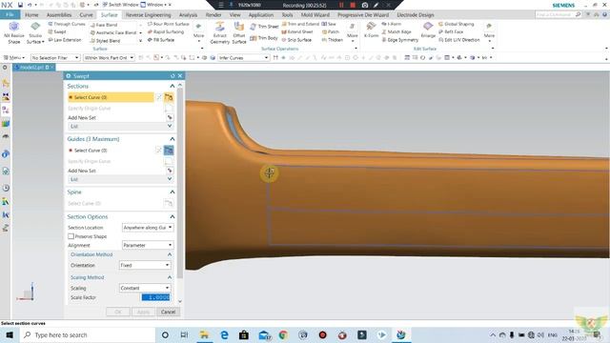Choose the Trim Sheet command
This screenshot has width=610, height=343.
264,27
